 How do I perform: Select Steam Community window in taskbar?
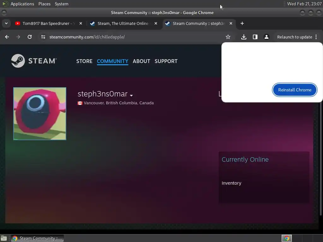(38, 238)
